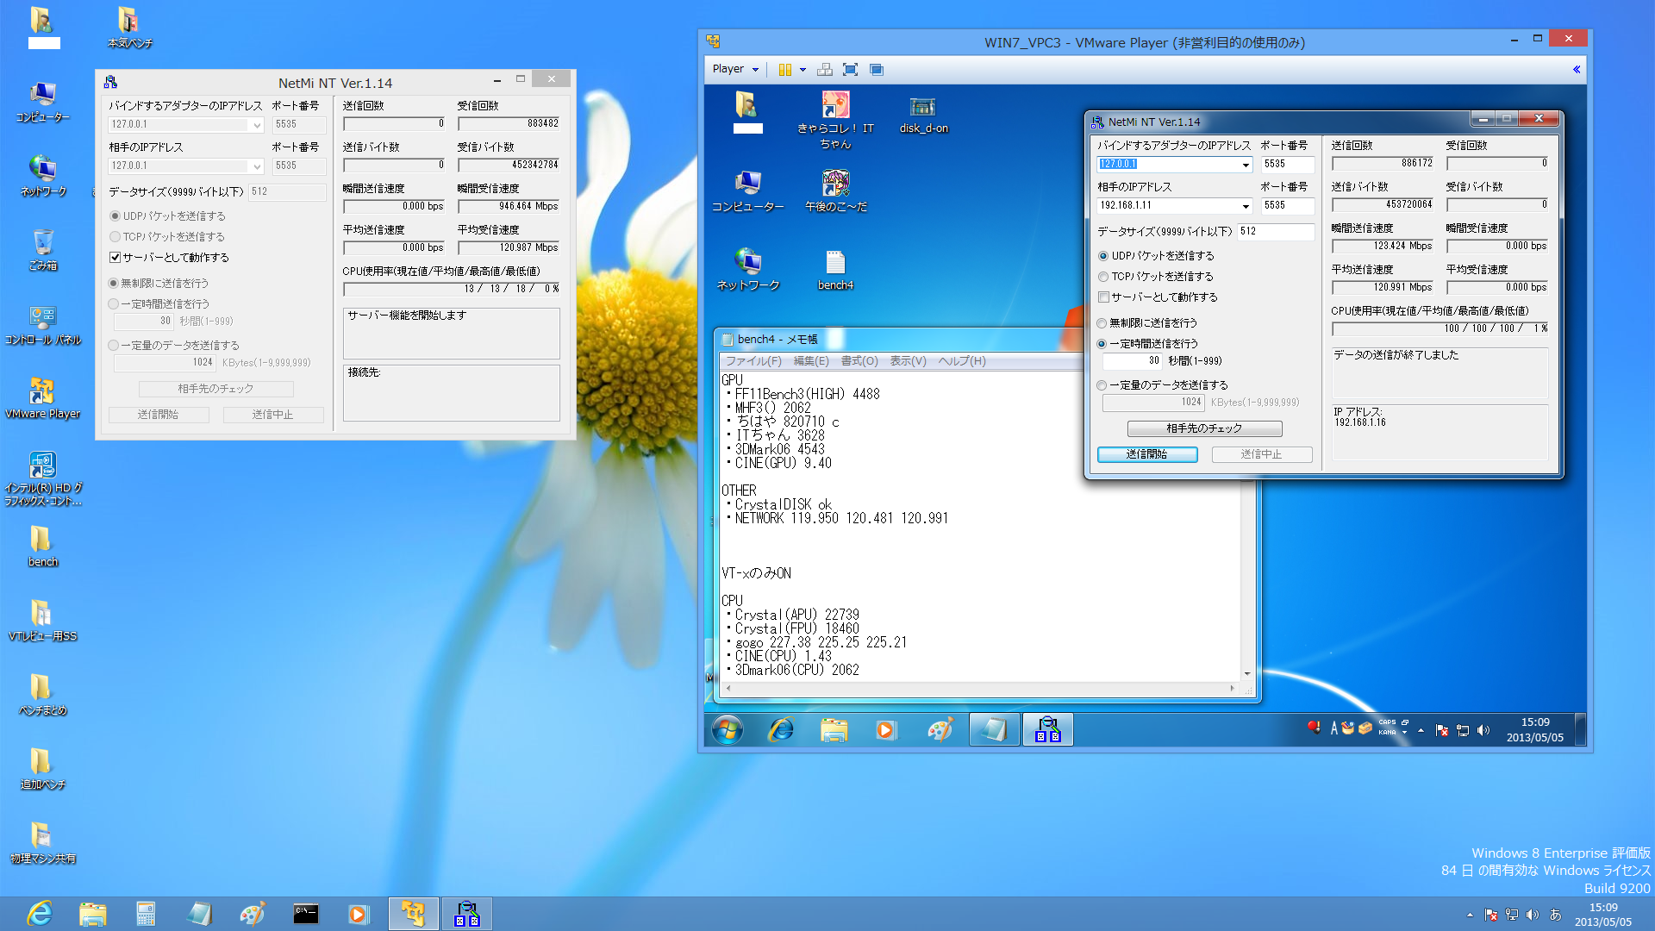Open Windows 7 Start orb in VM

[x=727, y=730]
